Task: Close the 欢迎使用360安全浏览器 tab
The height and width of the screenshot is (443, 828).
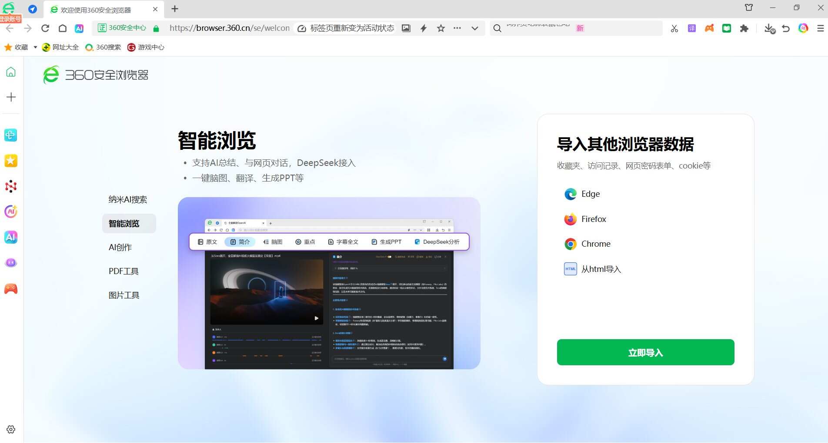Action: 155,9
